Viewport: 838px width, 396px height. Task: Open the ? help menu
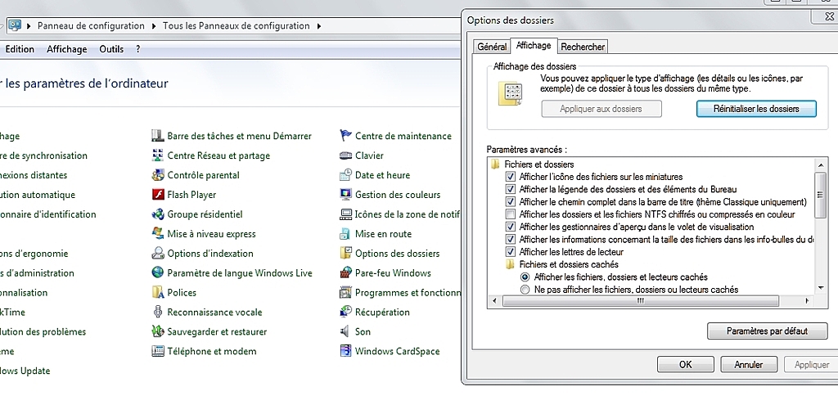pyautogui.click(x=137, y=49)
